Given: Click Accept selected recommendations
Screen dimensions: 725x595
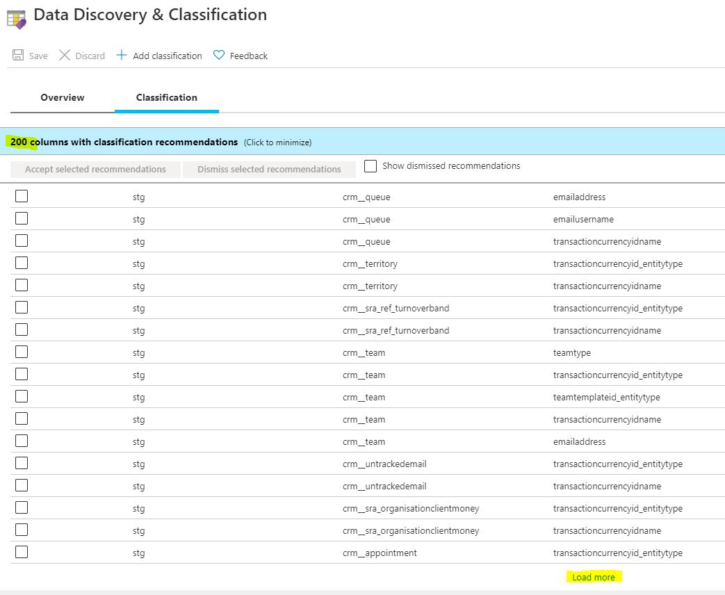Looking at the screenshot, I should coord(95,169).
